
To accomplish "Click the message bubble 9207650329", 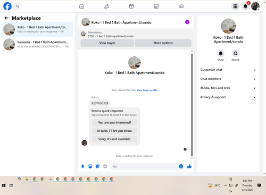I will click(x=100, y=103).
